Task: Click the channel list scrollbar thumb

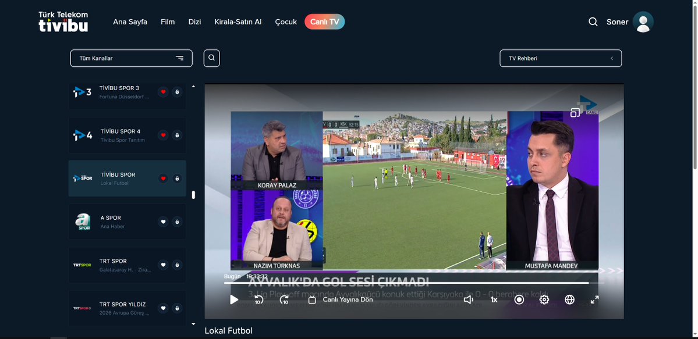Action: [x=193, y=195]
